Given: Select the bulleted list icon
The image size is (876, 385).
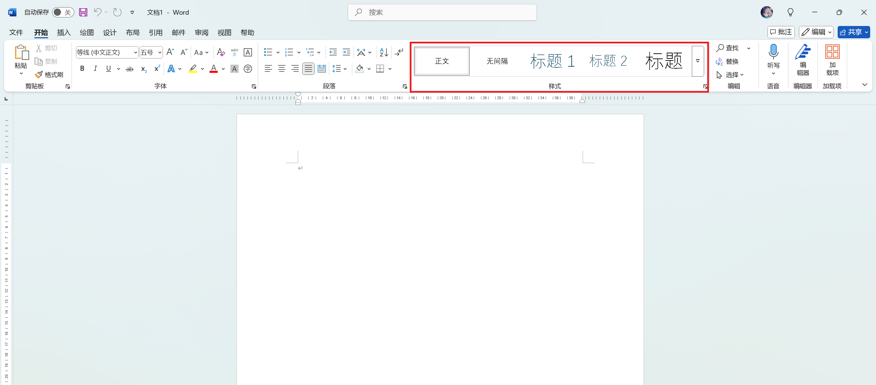Looking at the screenshot, I should 268,52.
